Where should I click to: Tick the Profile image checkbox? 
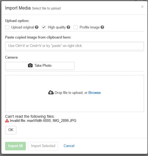click(x=75, y=27)
